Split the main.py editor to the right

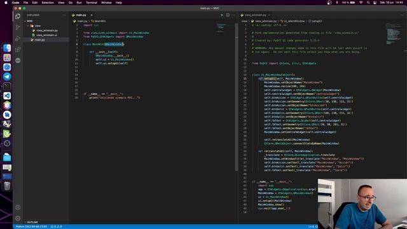[228, 15]
